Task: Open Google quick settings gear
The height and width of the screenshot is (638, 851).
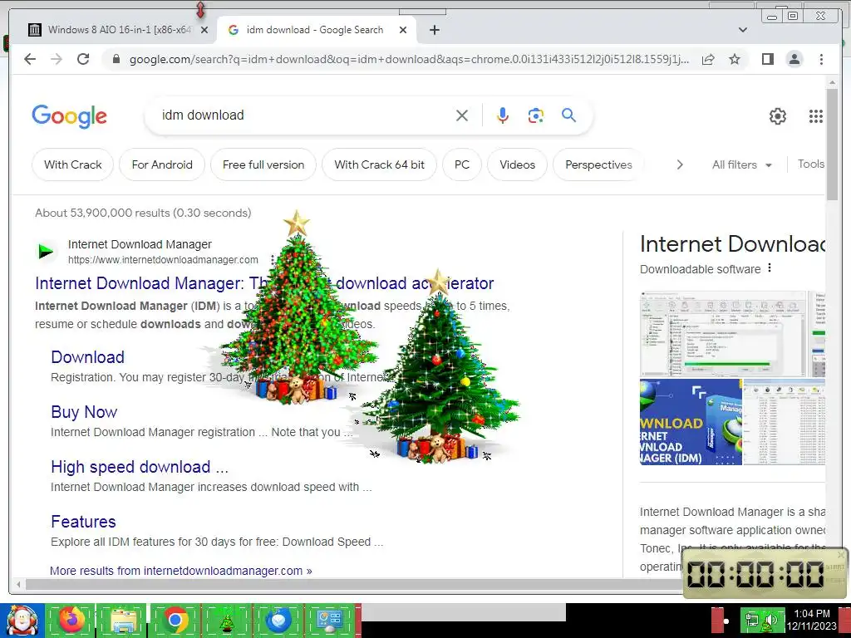Action: click(778, 115)
